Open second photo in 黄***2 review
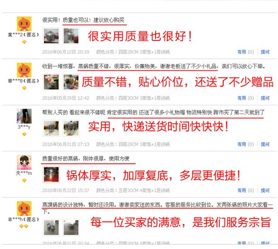Image resolution: width=278 pixels, height=249 pixels. point(71,36)
